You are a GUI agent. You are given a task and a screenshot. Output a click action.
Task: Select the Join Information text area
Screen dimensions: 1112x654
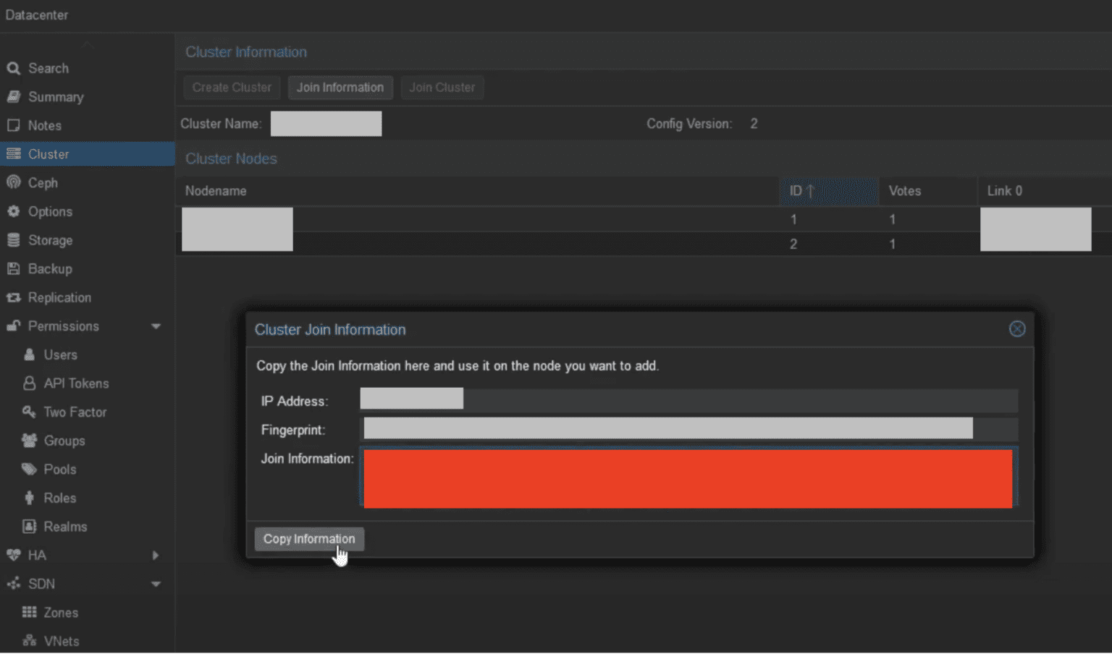point(688,478)
